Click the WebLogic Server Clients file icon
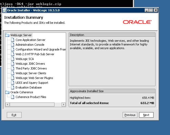170x135 pixels. [12, 73]
